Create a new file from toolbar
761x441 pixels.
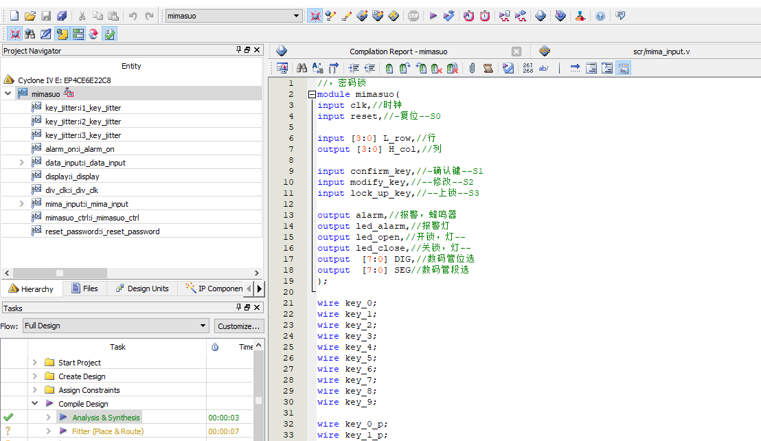tap(14, 16)
